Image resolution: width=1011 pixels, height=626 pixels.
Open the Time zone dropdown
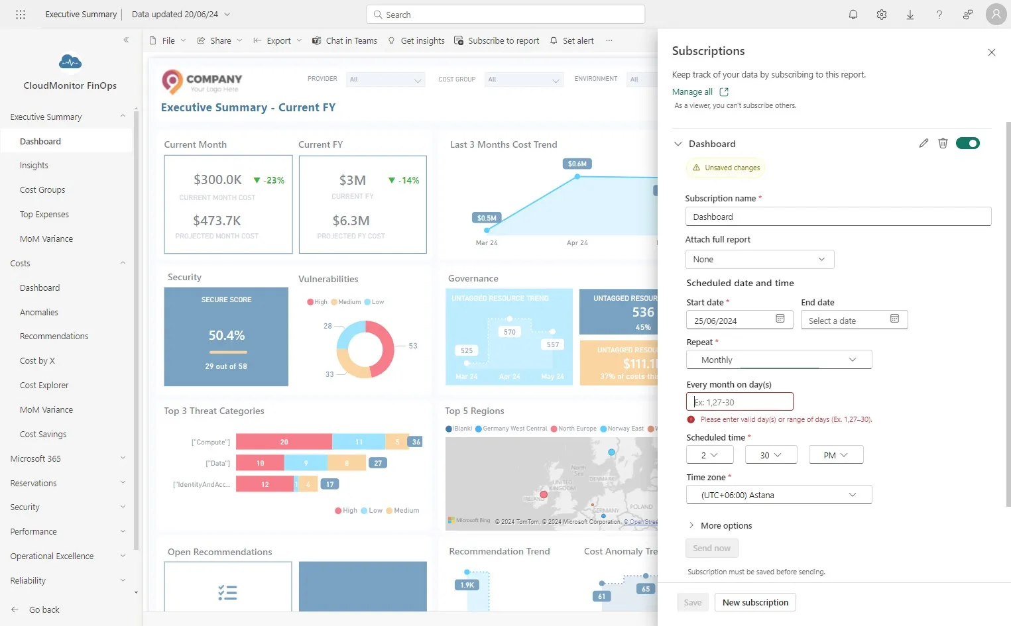[x=779, y=495]
